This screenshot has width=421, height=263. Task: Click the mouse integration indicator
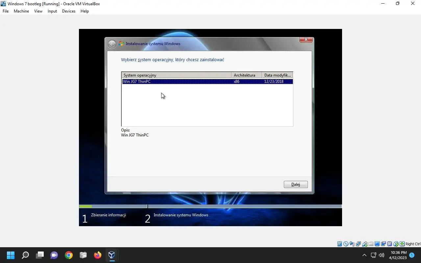click(x=396, y=244)
